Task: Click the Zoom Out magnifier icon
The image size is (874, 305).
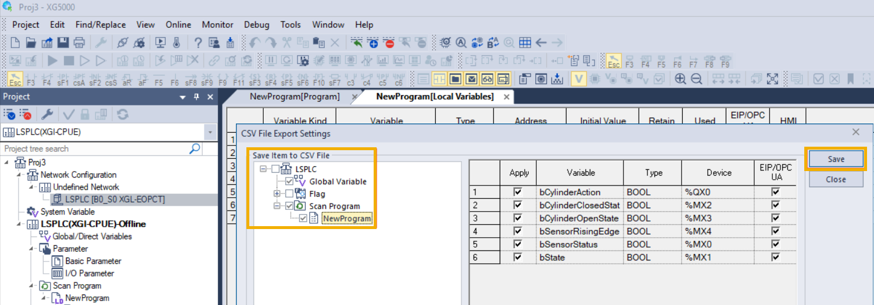Action: tap(696, 79)
